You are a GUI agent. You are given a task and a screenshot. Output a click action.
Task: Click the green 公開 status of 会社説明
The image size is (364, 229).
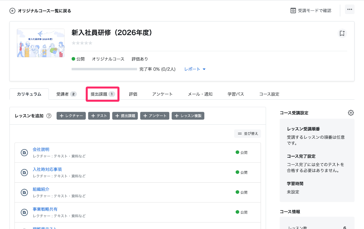tap(241, 153)
